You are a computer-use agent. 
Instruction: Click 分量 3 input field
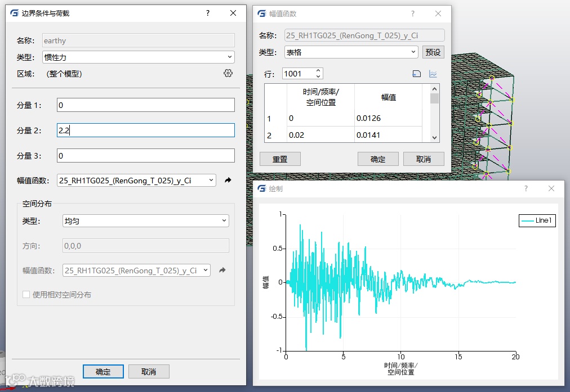point(146,156)
